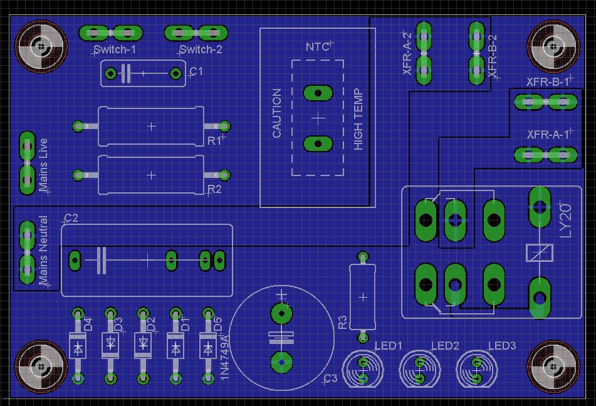The width and height of the screenshot is (596, 406).
Task: Click the C1 capacitor symbol
Action: [x=126, y=73]
